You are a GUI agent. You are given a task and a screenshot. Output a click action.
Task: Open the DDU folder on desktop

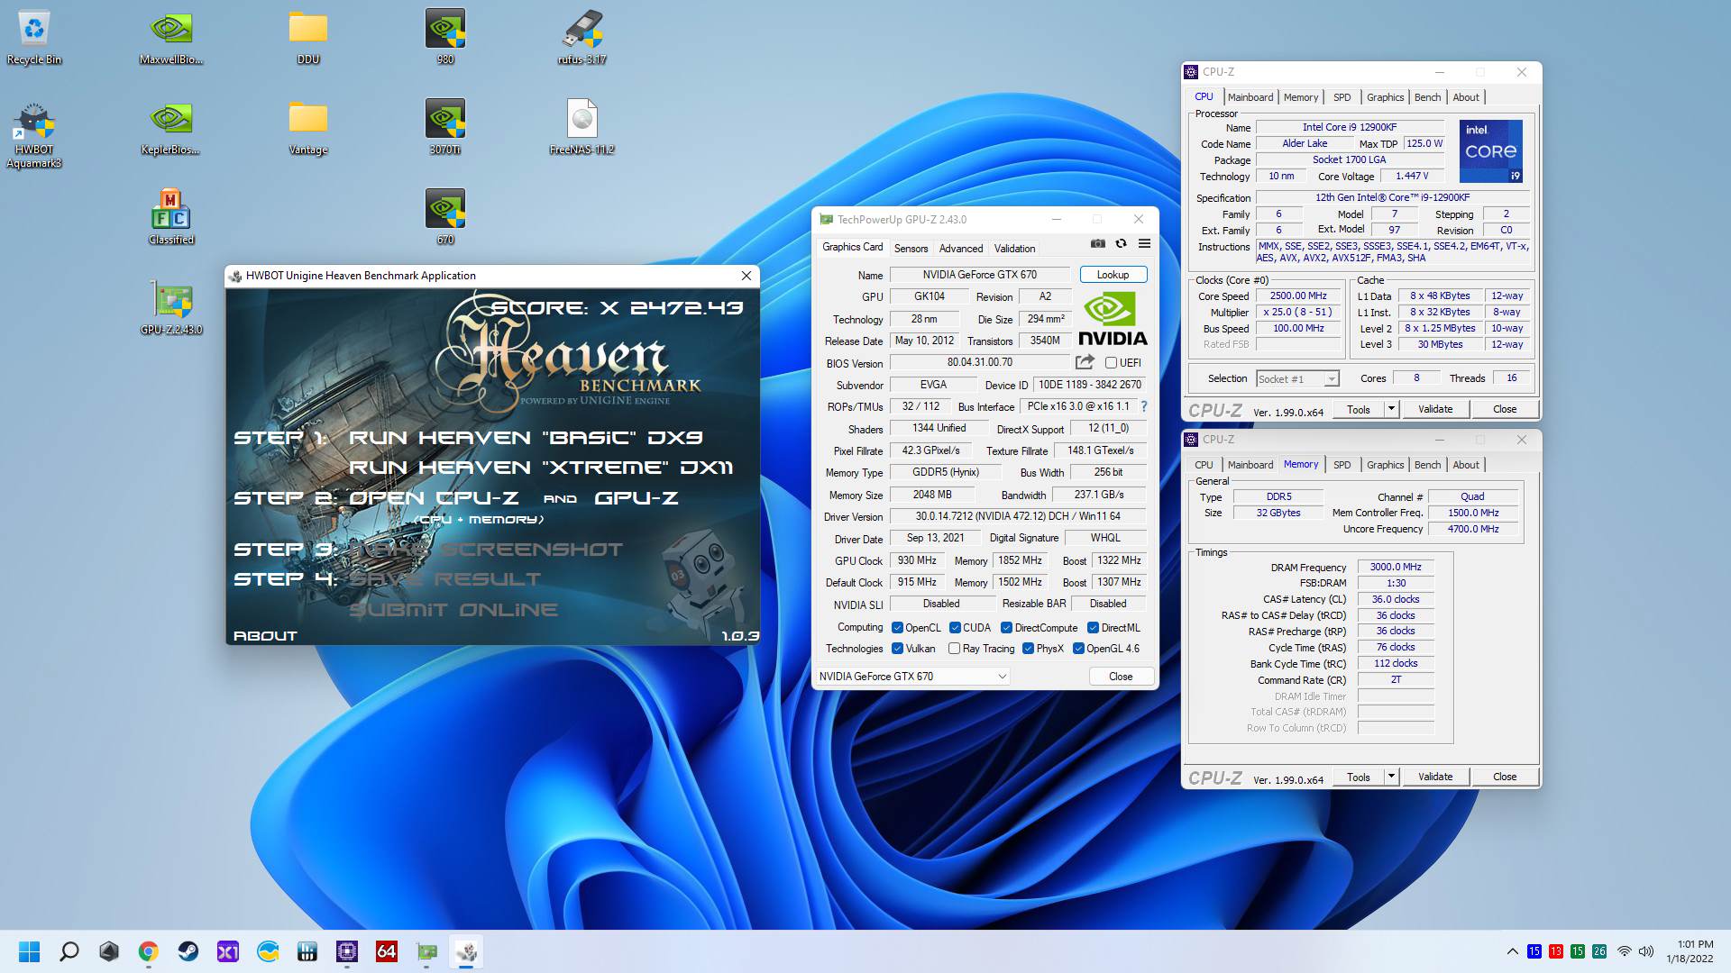[308, 38]
